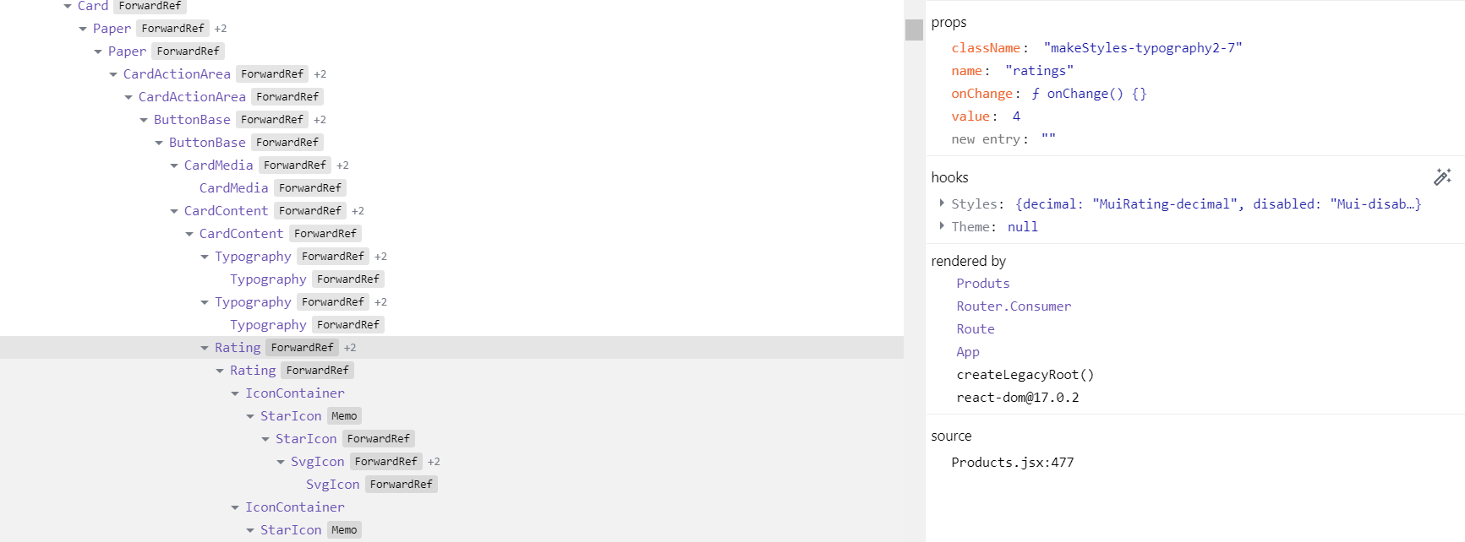Edit the value prop showing 4
1465x542 pixels.
pyautogui.click(x=1017, y=116)
